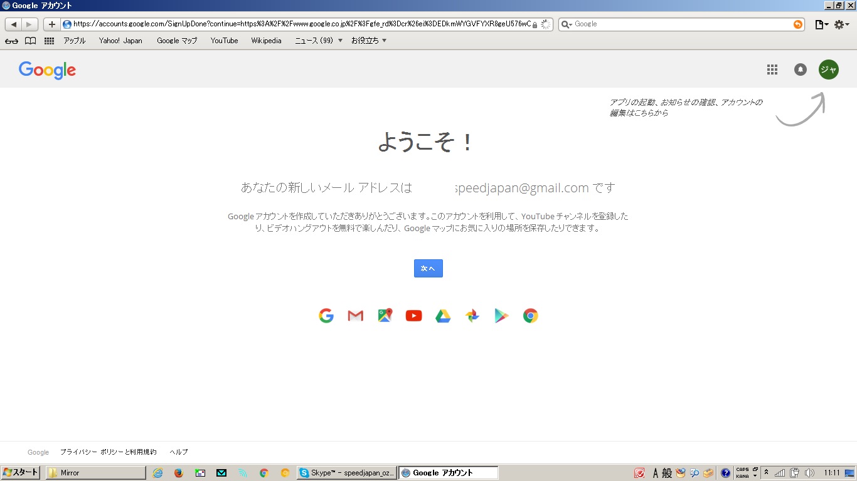The width and height of the screenshot is (857, 481).
Task: Open the IME options arrow in taskbar
Action: click(755, 476)
